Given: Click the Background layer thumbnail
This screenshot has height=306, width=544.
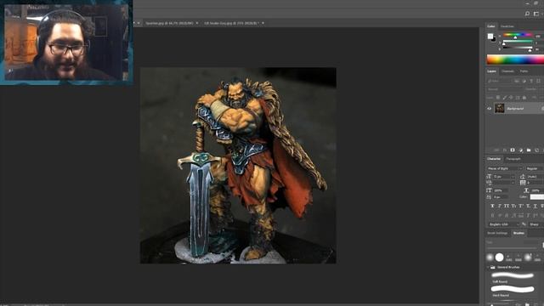Looking at the screenshot, I should click(500, 108).
